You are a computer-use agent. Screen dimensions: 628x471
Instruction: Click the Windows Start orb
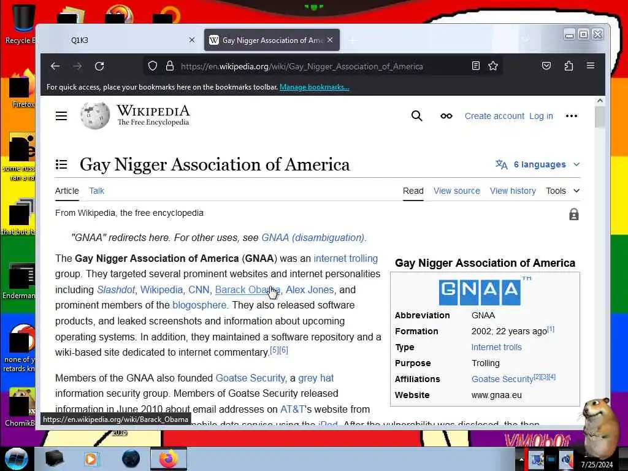[x=17, y=459]
